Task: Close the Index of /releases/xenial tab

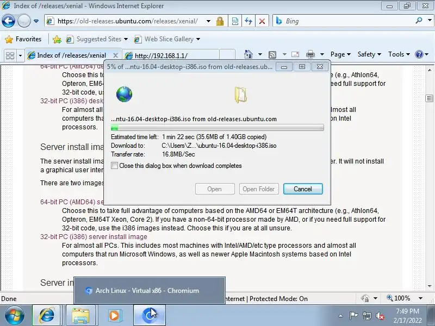Action: pos(115,55)
